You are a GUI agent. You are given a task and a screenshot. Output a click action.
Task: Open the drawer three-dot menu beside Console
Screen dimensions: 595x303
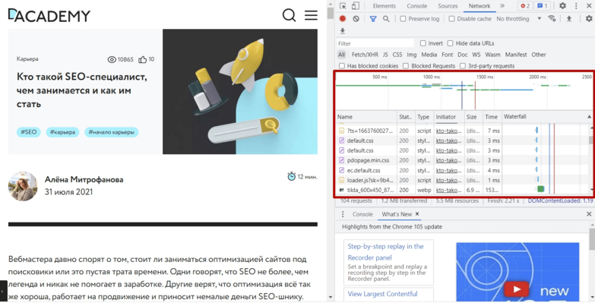coord(343,214)
